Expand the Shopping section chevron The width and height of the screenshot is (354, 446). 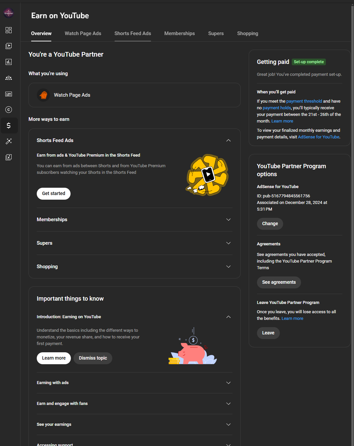[228, 267]
